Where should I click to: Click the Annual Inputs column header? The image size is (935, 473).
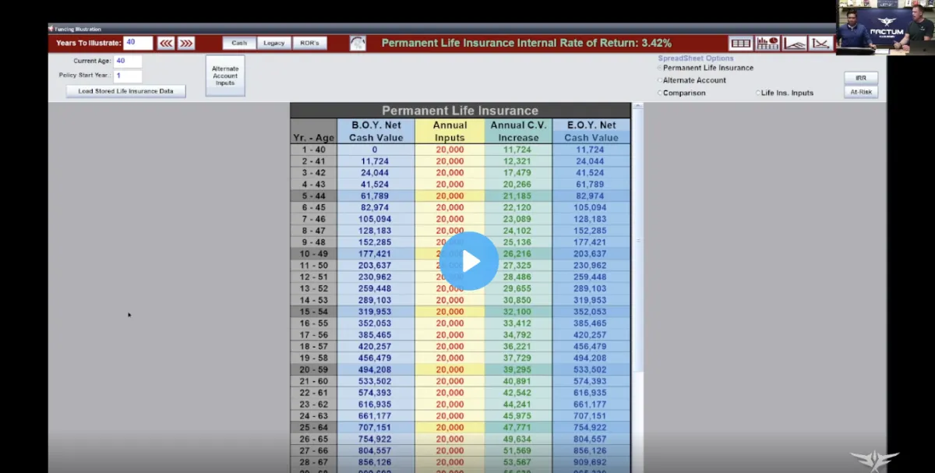(450, 131)
